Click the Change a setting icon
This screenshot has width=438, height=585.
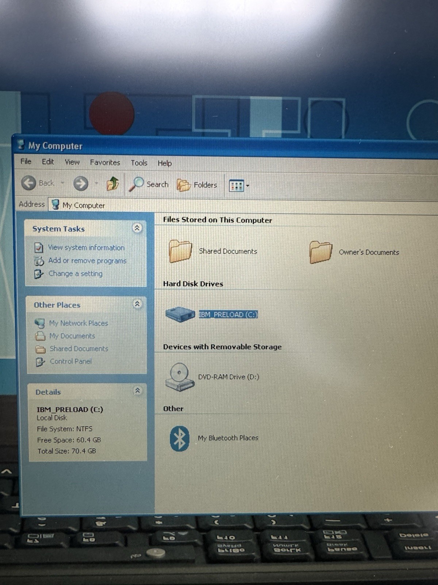(x=39, y=273)
